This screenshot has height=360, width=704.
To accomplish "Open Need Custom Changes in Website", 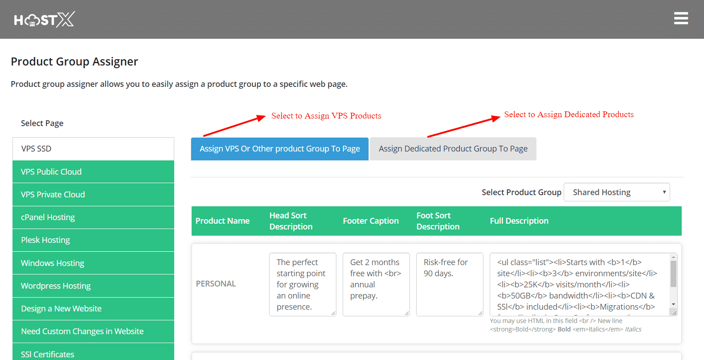I will 93,331.
